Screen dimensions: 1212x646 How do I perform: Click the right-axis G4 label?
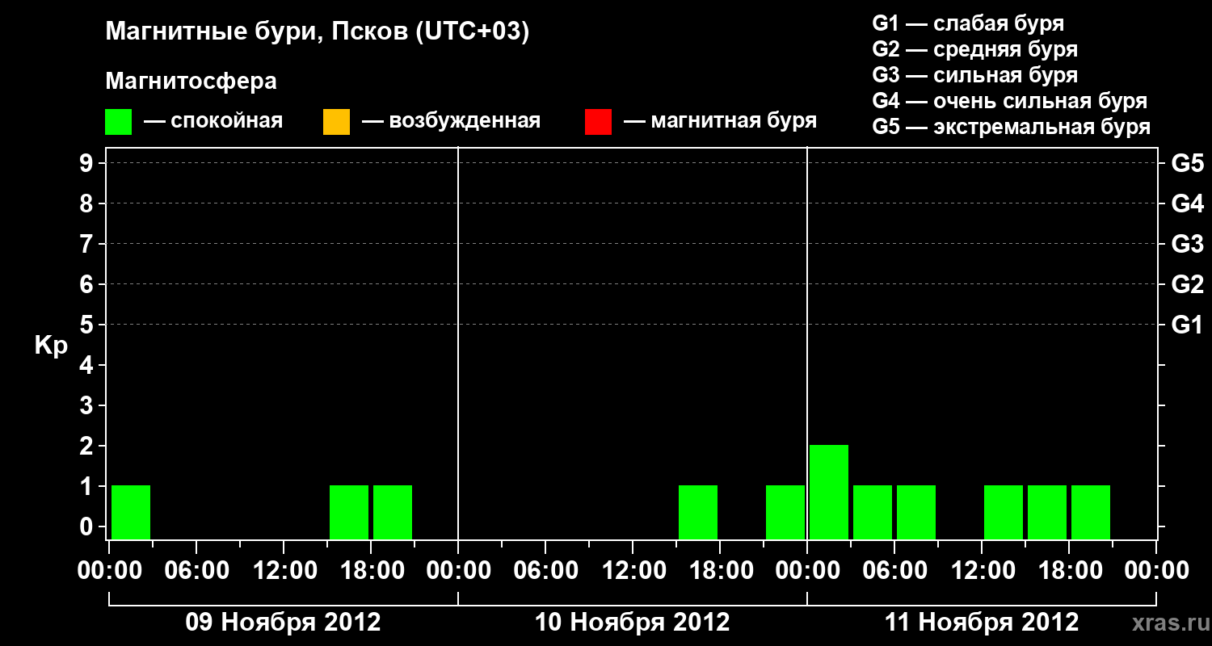tap(1187, 203)
